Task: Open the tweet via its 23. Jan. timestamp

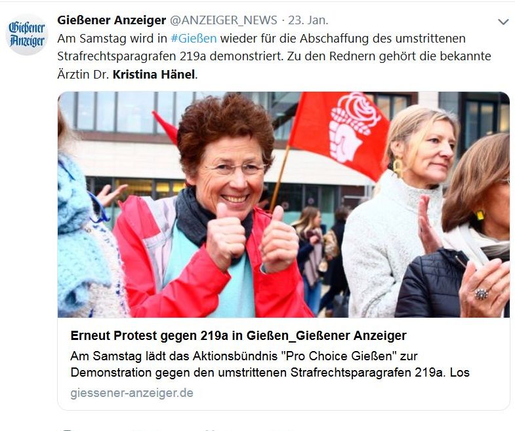Action: click(x=308, y=20)
